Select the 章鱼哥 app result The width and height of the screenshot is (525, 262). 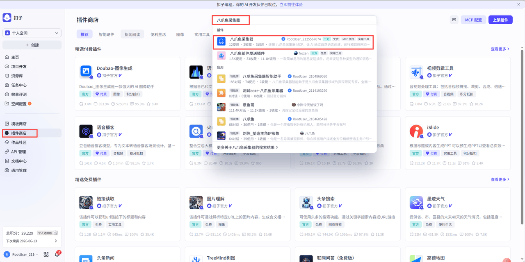(x=294, y=107)
